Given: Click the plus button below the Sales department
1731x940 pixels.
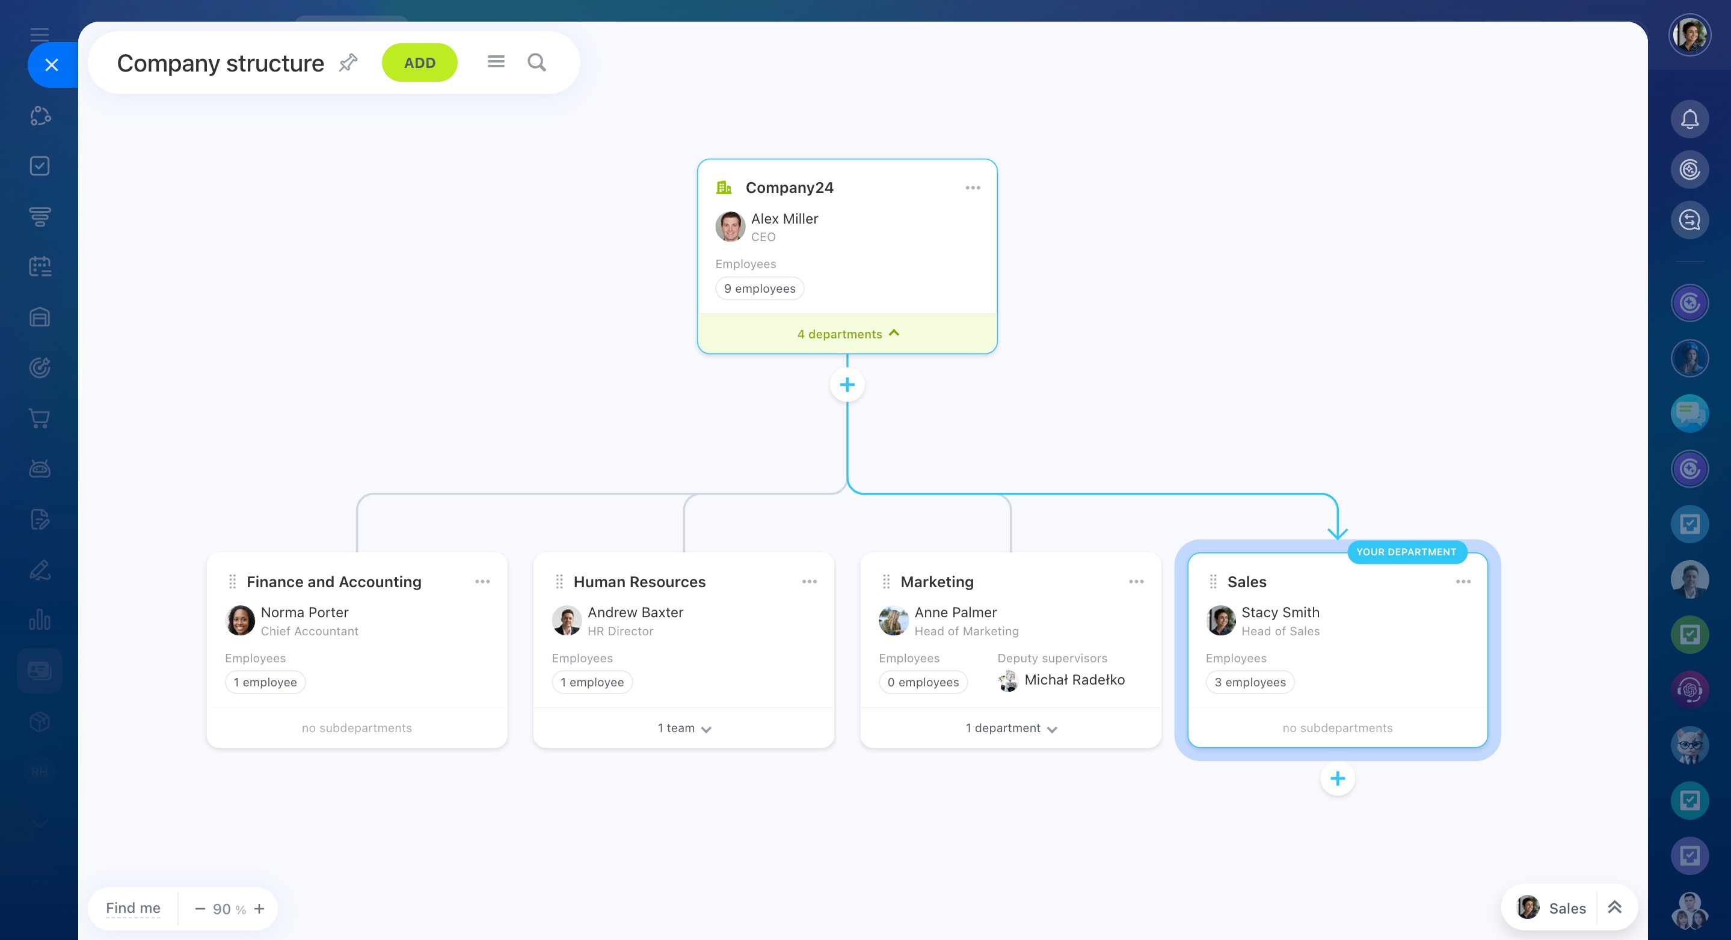Looking at the screenshot, I should point(1337,778).
